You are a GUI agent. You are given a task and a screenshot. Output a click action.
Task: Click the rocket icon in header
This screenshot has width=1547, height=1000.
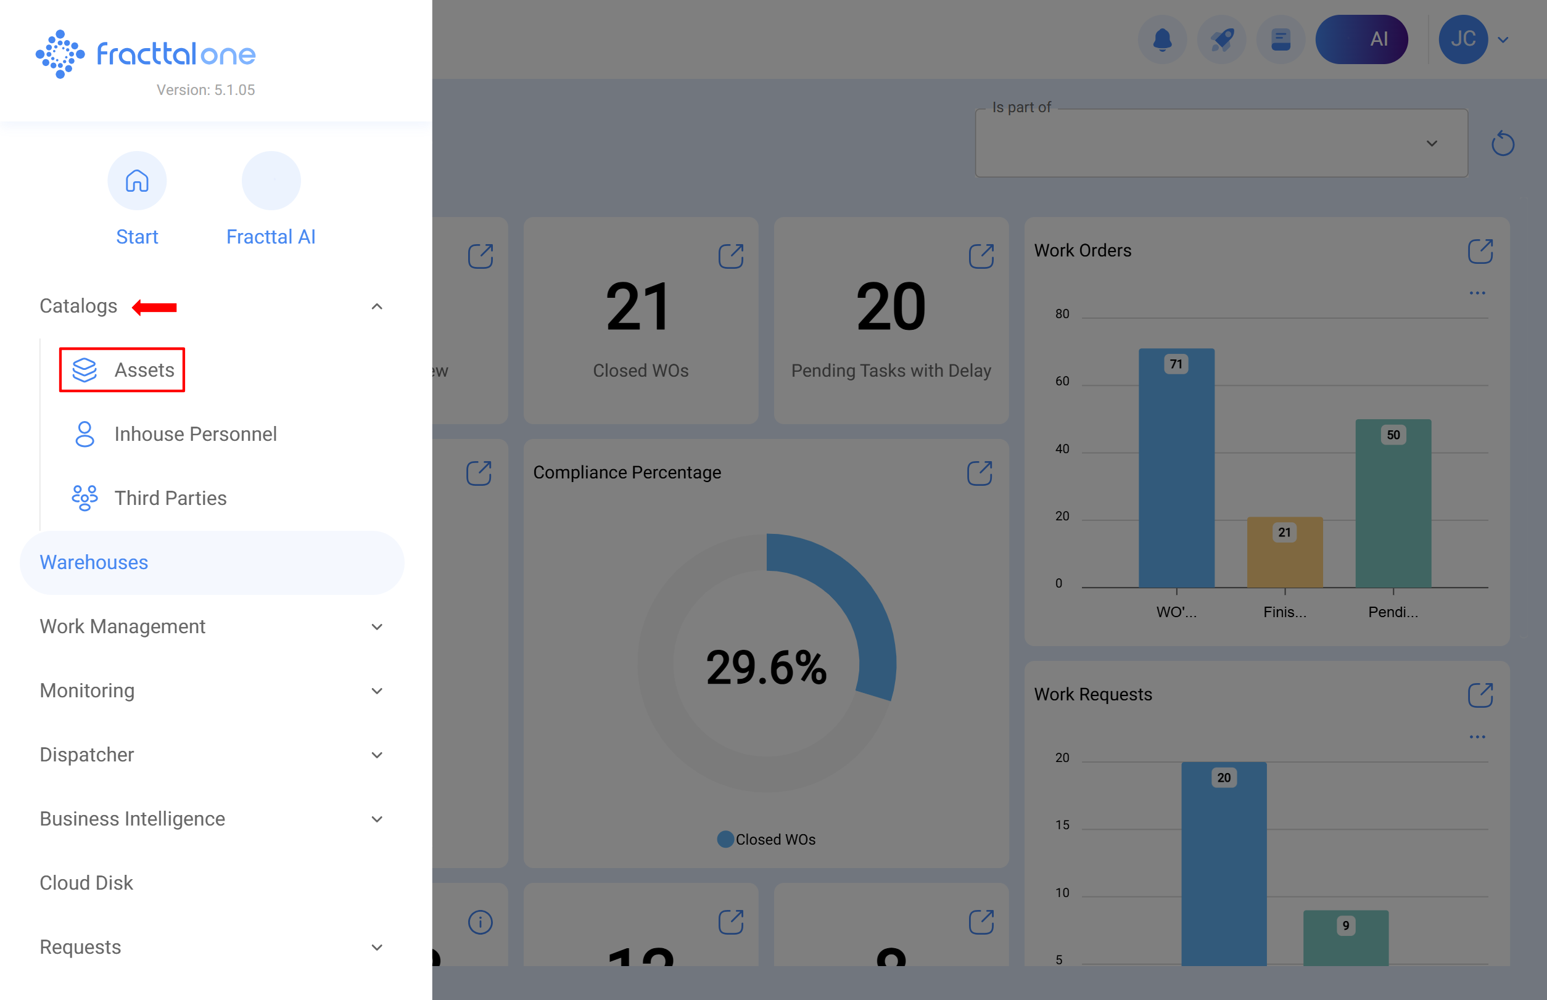tap(1221, 39)
